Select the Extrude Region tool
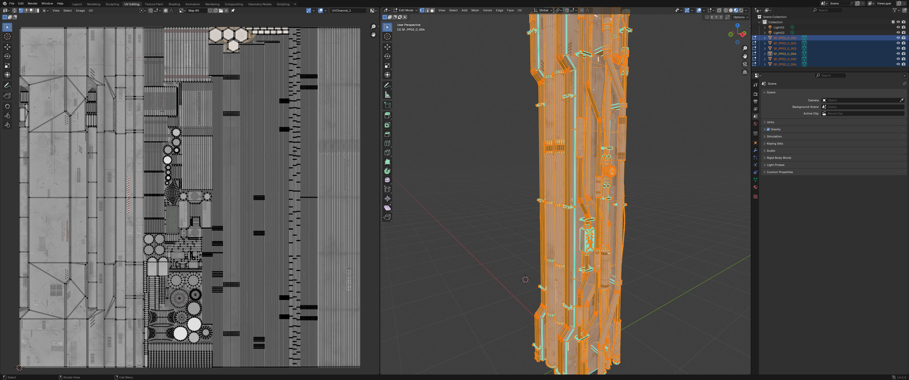This screenshot has height=380, width=909. (387, 115)
